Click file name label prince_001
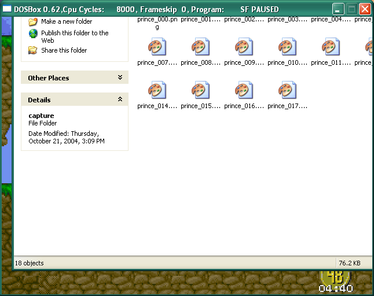 click(x=200, y=19)
